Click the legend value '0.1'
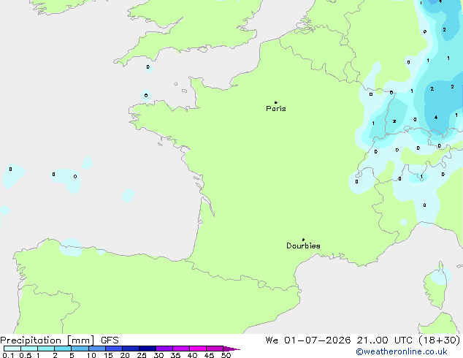The image size is (463, 358). tap(8, 355)
